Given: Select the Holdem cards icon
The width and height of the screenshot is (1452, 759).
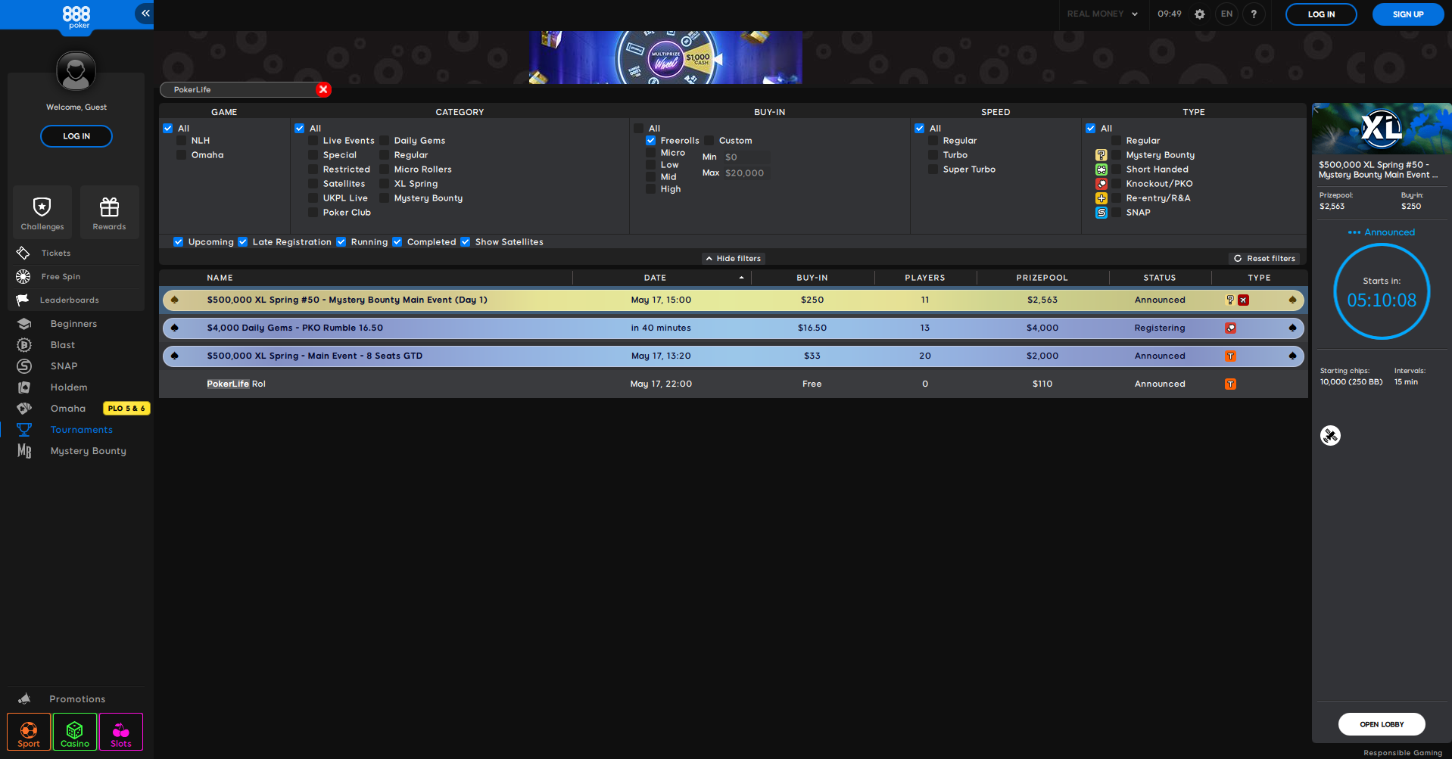Looking at the screenshot, I should pos(24,387).
